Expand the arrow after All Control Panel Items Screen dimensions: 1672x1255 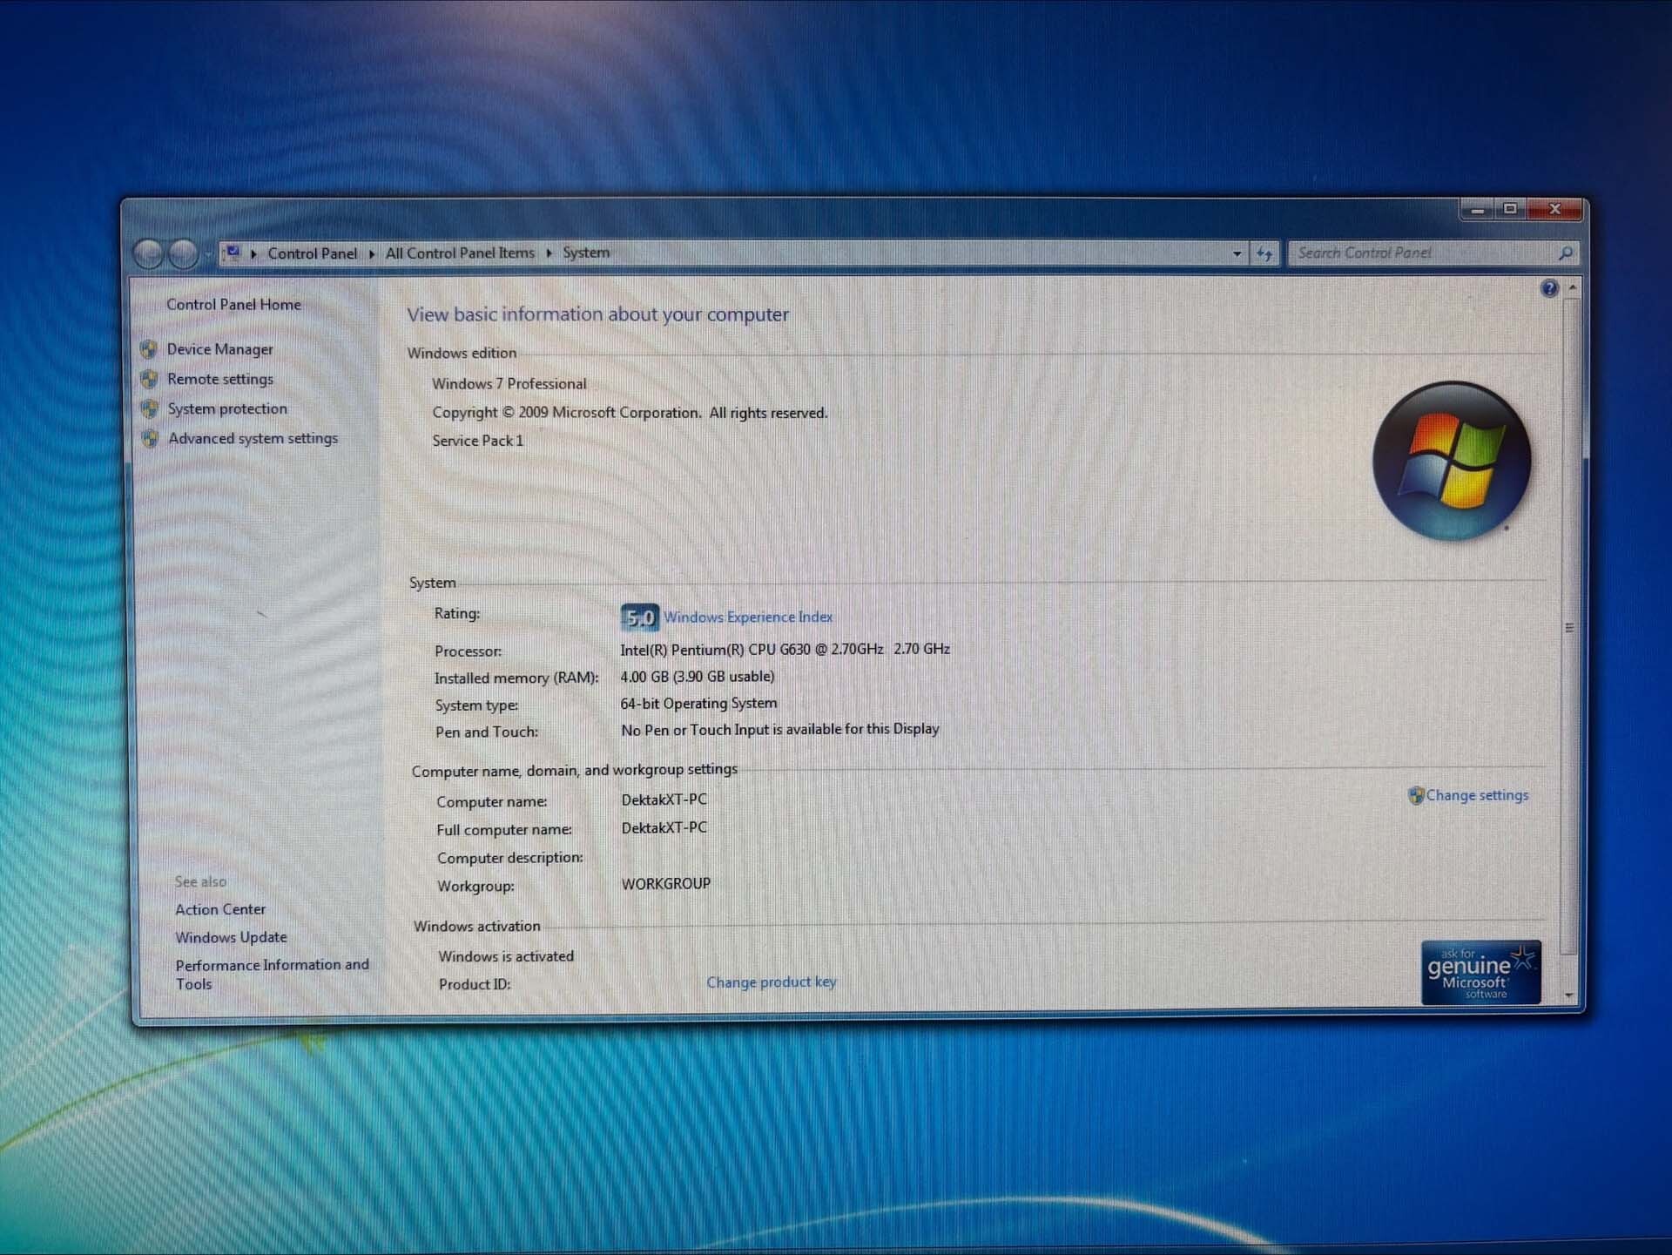point(549,253)
